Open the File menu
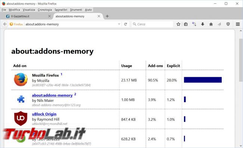The height and width of the screenshot is (148, 243). tap(4, 10)
